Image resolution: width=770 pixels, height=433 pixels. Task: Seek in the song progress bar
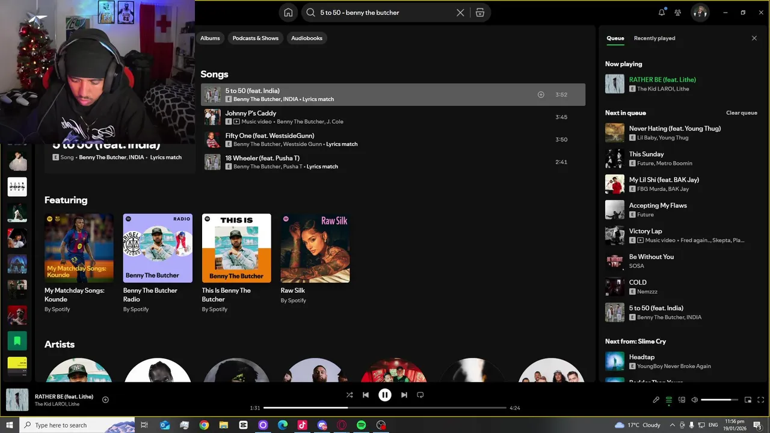point(385,408)
